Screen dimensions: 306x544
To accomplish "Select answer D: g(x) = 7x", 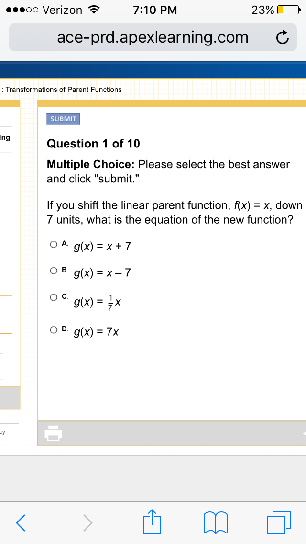I will coord(54,329).
